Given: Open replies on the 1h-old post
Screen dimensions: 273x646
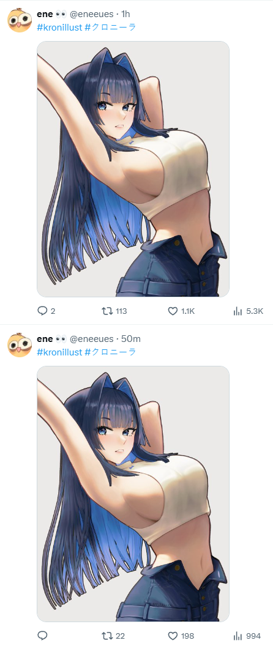Looking at the screenshot, I should pyautogui.click(x=46, y=311).
